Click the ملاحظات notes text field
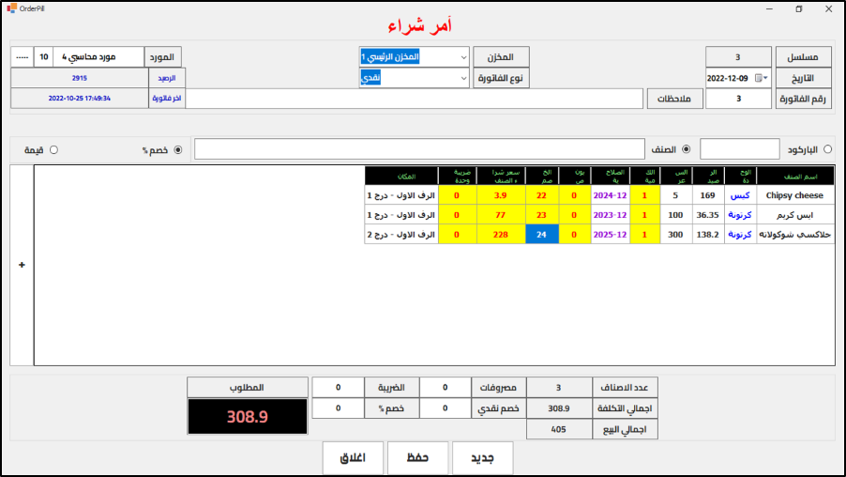 tap(415, 99)
